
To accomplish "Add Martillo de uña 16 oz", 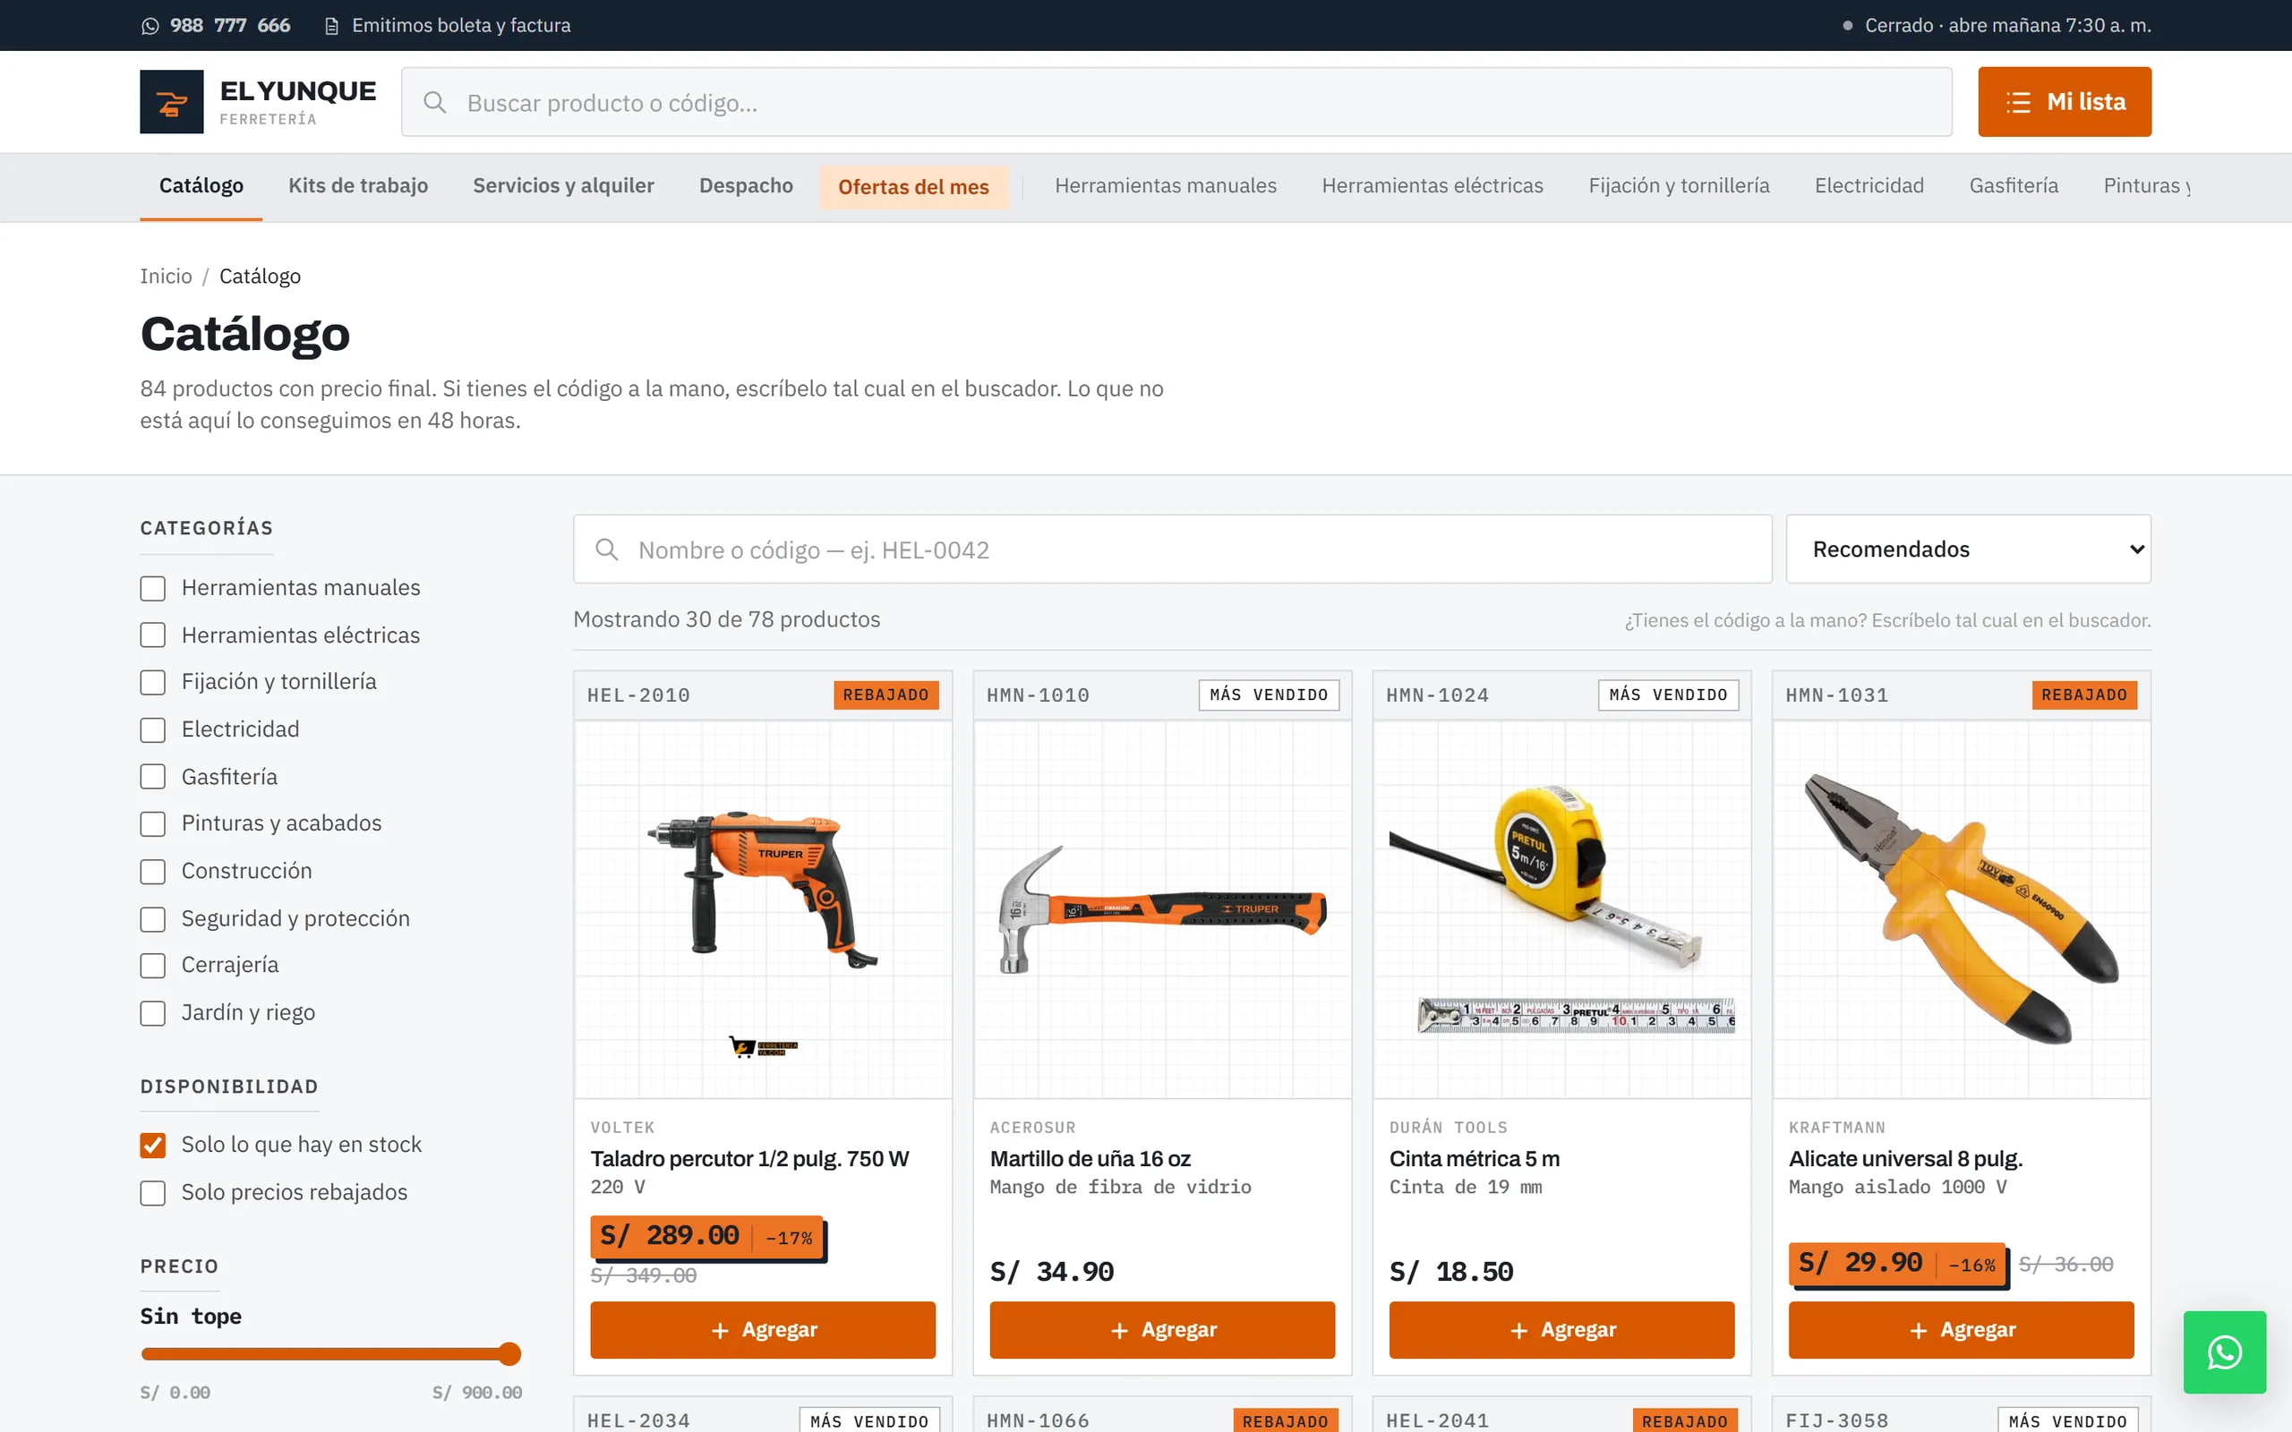I will click(1162, 1330).
